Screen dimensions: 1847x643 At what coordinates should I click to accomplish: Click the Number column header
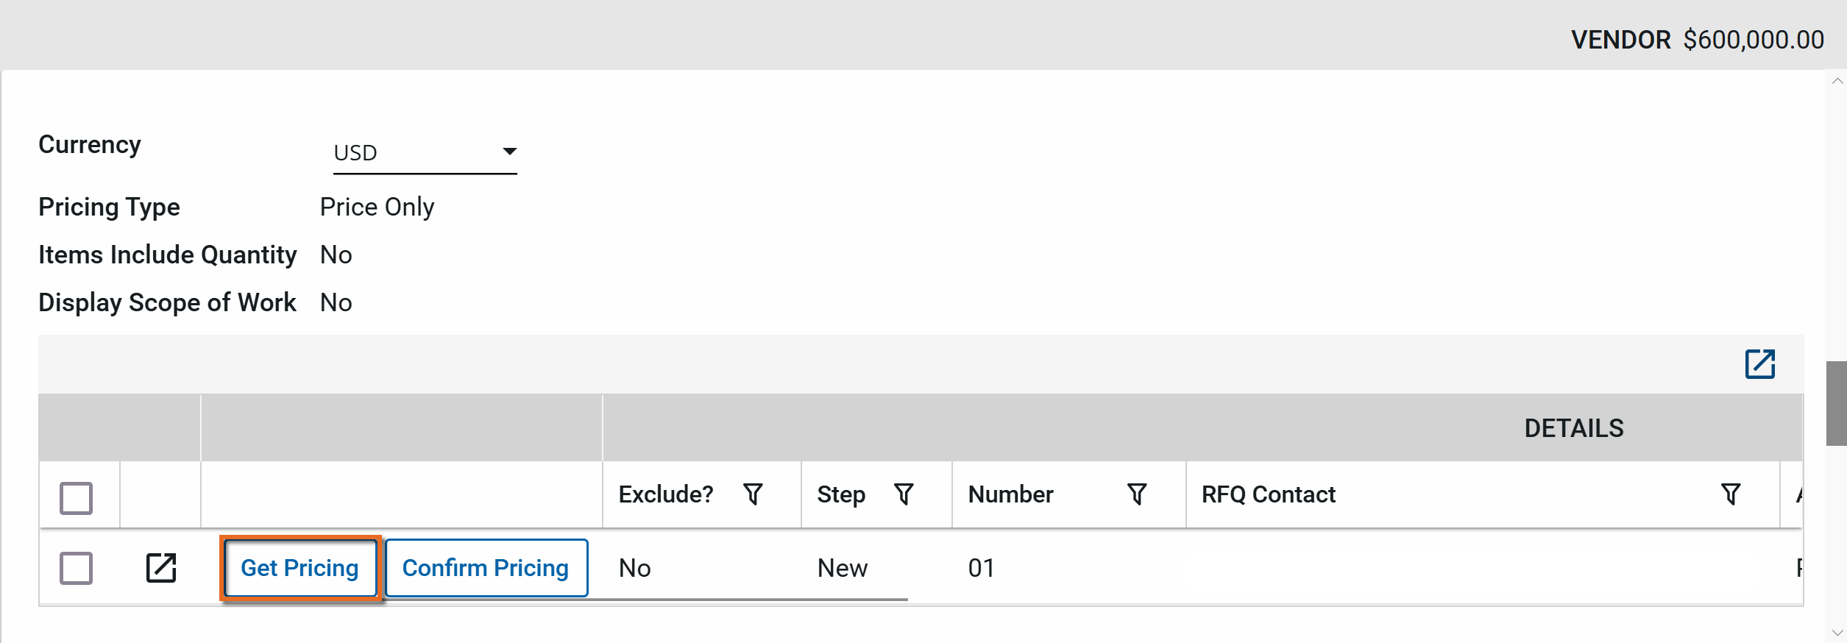pyautogui.click(x=1010, y=494)
